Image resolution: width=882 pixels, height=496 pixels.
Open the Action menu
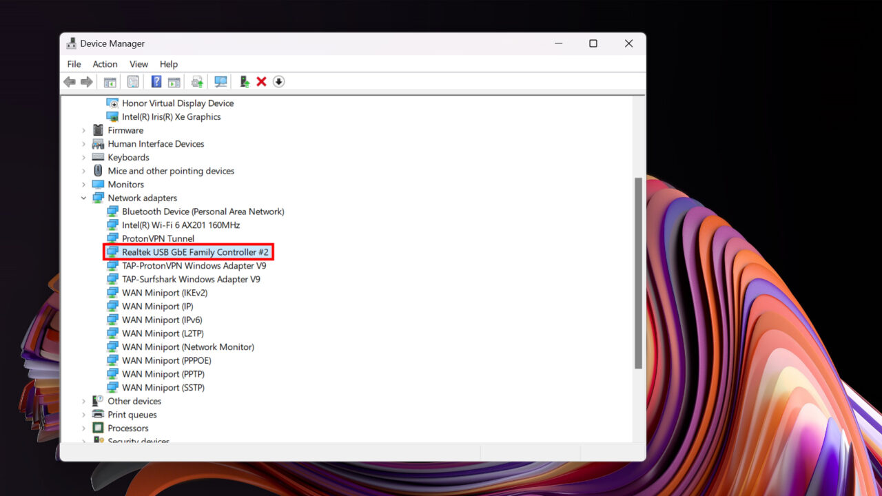coord(105,63)
